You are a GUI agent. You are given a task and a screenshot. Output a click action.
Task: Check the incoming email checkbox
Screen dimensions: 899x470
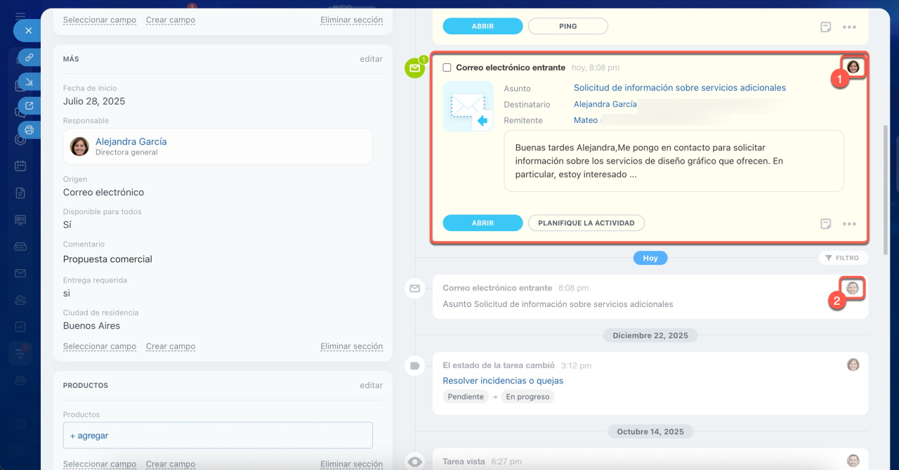447,67
